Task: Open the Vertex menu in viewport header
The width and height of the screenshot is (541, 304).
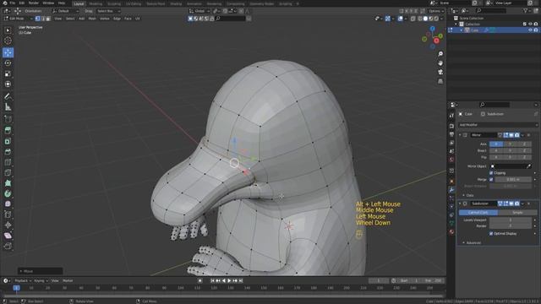Action: point(105,19)
